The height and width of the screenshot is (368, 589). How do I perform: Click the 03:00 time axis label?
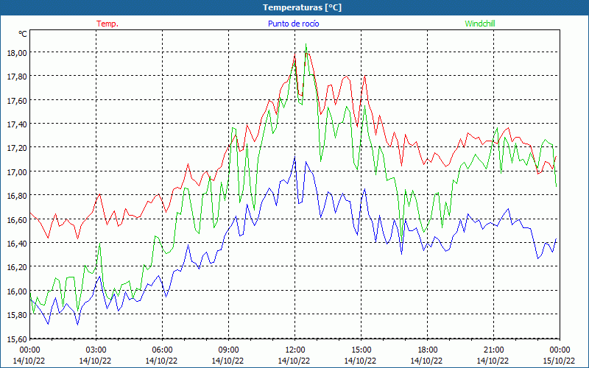pos(96,350)
